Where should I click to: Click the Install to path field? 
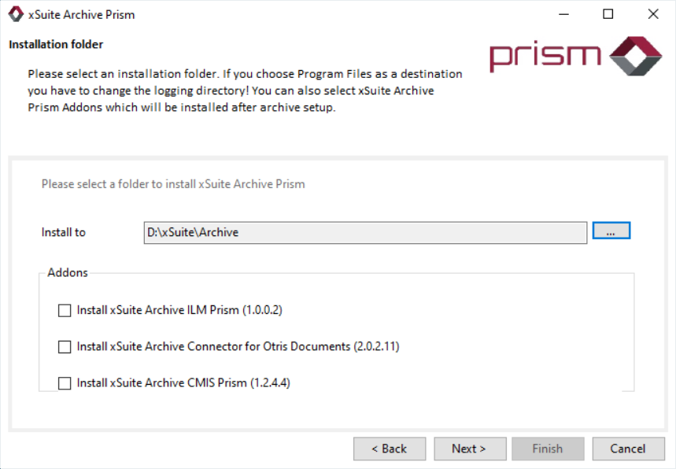(x=365, y=232)
